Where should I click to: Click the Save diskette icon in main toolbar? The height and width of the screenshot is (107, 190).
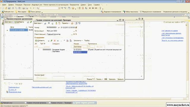point(9,8)
